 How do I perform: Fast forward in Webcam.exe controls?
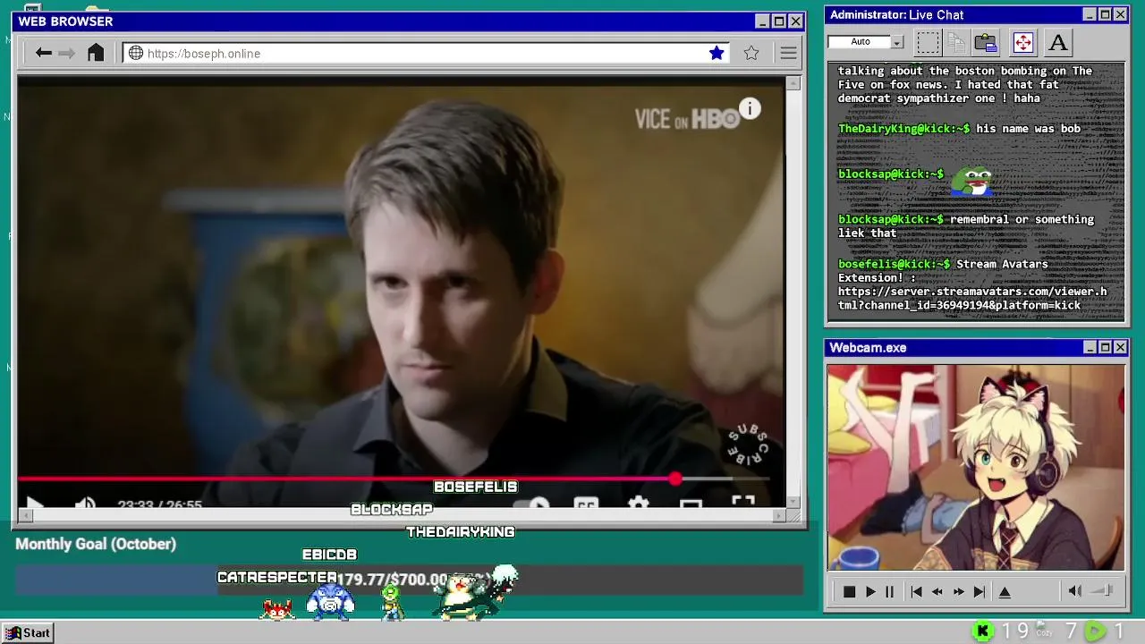coord(958,591)
